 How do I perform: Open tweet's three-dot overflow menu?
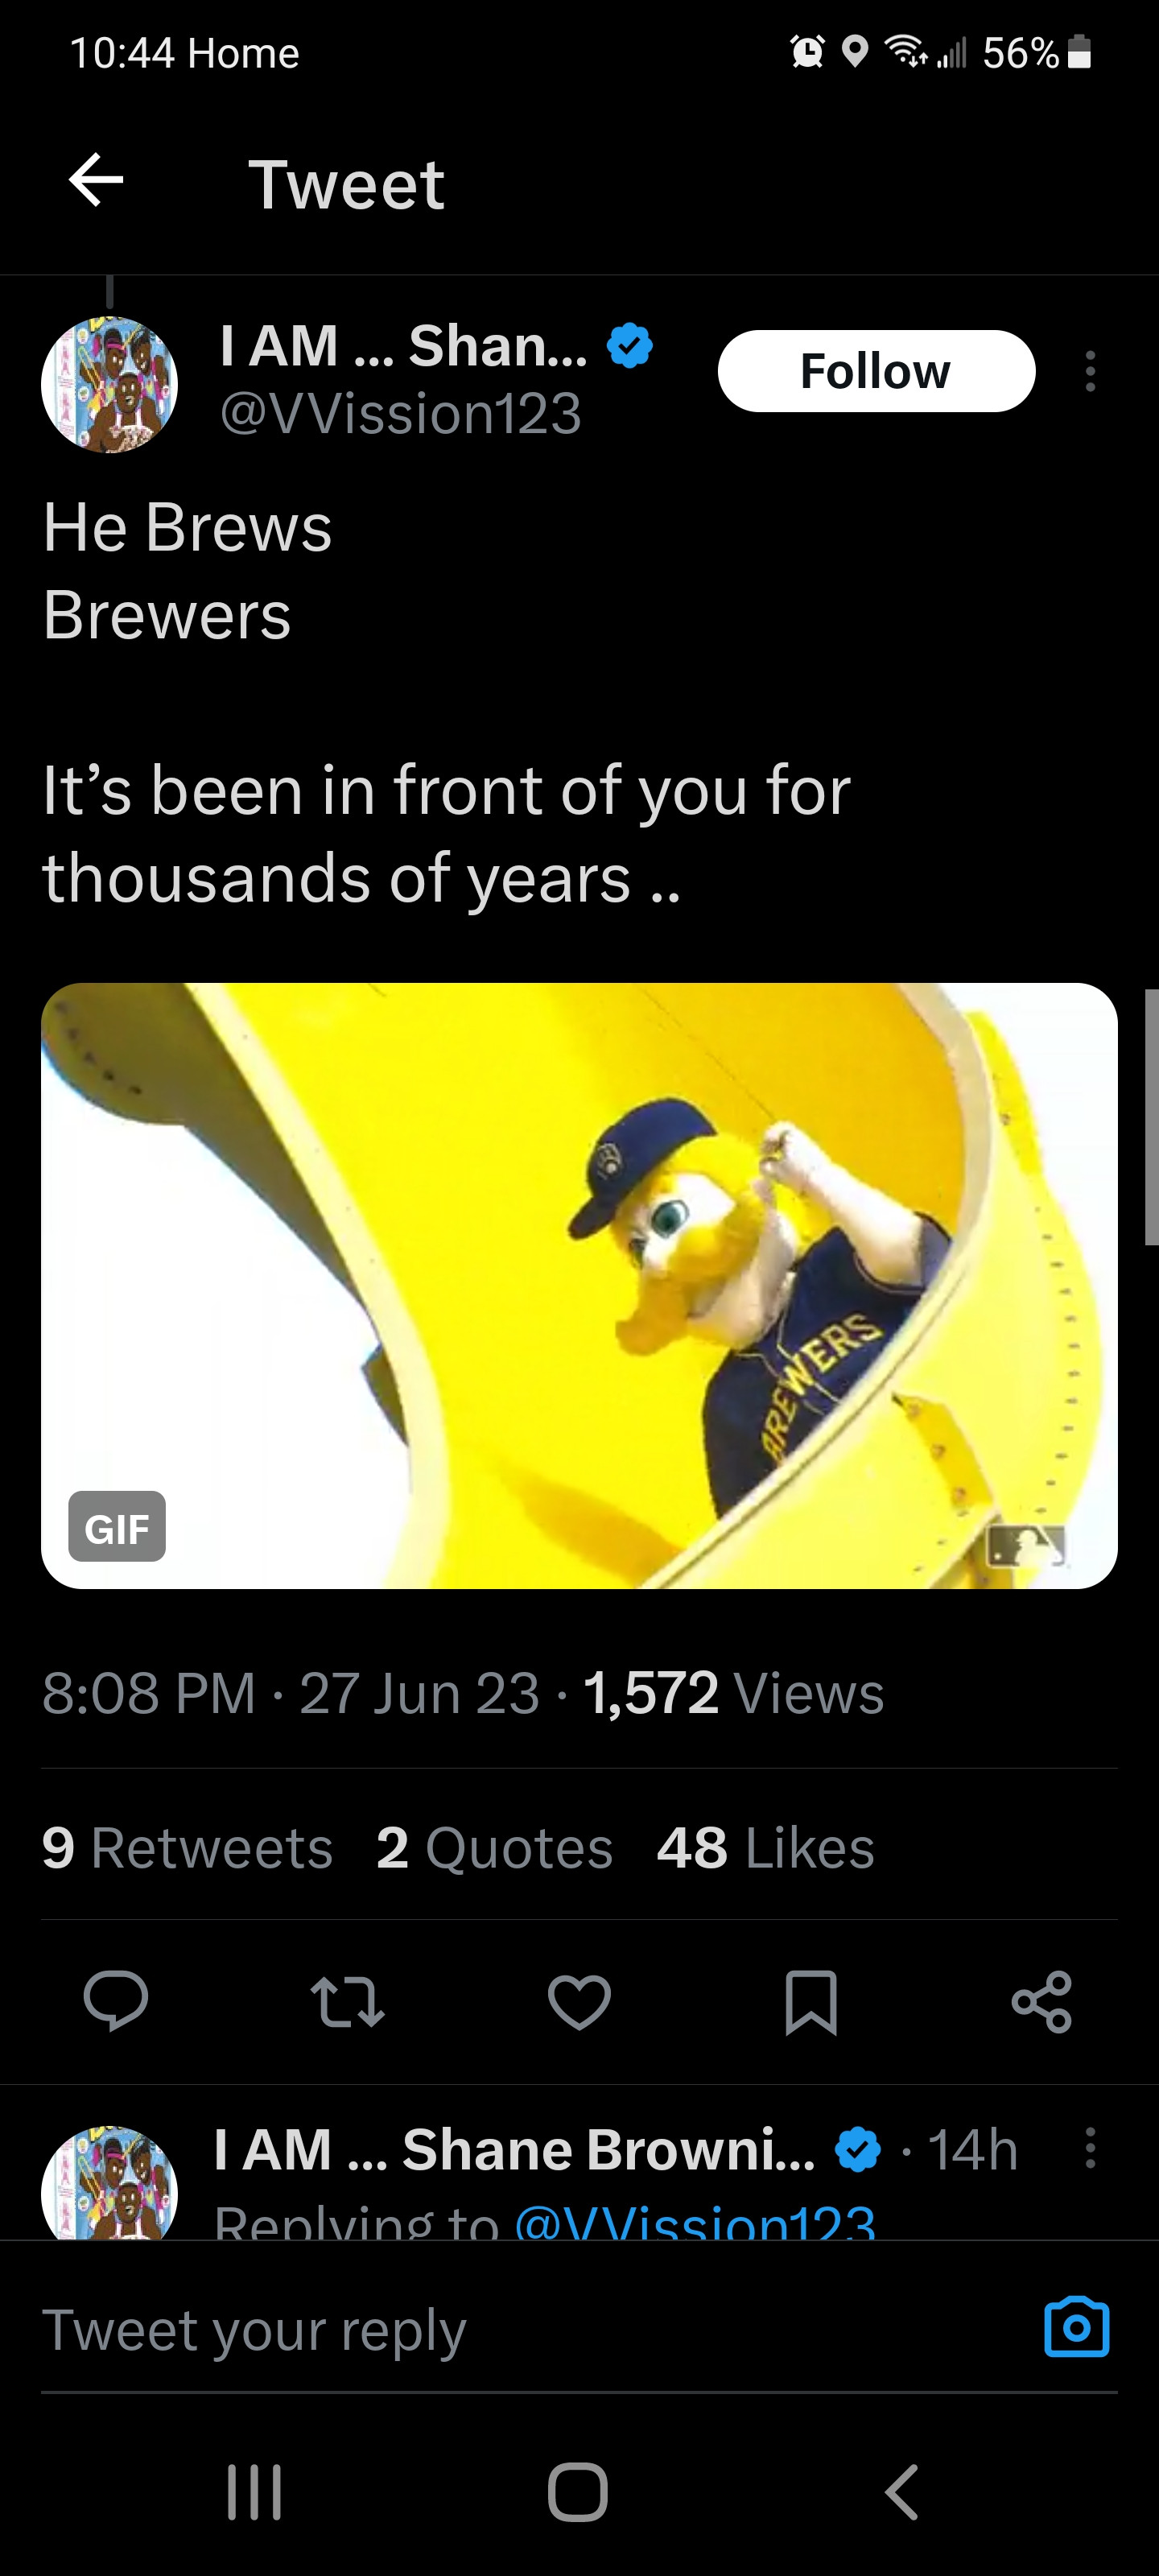pyautogui.click(x=1090, y=371)
